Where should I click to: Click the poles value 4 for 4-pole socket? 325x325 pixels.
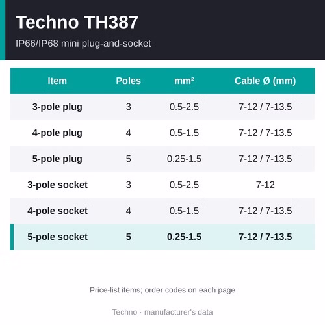pyautogui.click(x=129, y=211)
